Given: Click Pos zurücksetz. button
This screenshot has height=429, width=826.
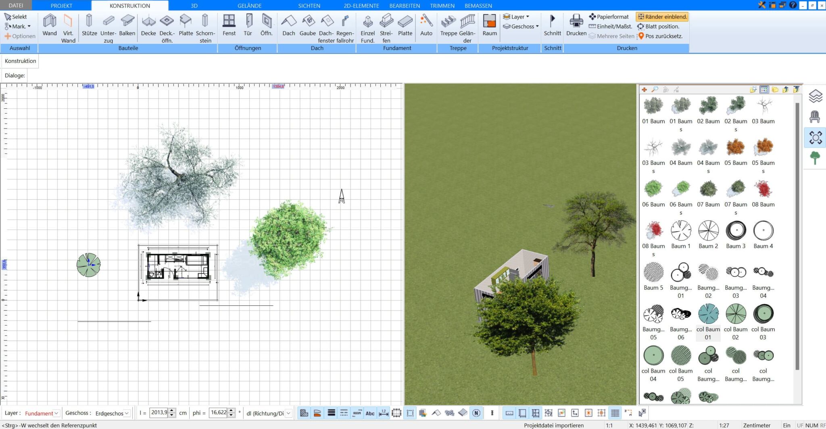Looking at the screenshot, I should coord(660,36).
